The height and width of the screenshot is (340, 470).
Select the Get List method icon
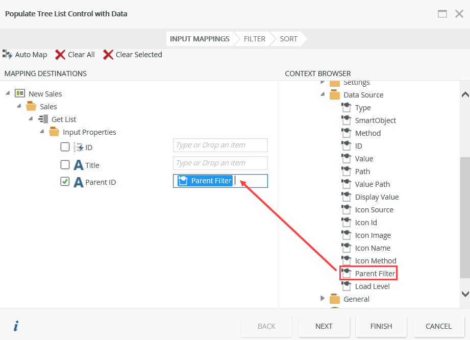pyautogui.click(x=43, y=119)
